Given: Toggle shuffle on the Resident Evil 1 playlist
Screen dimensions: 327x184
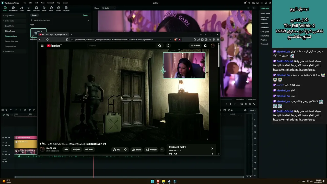Looking at the screenshot, I should click(176, 154).
